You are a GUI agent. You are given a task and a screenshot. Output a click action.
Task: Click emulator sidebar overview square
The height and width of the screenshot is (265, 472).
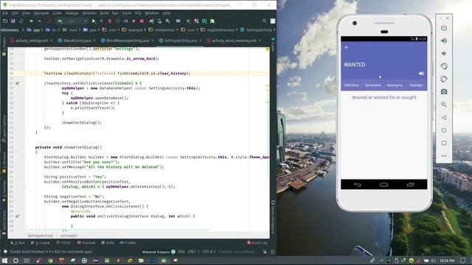[x=444, y=143]
